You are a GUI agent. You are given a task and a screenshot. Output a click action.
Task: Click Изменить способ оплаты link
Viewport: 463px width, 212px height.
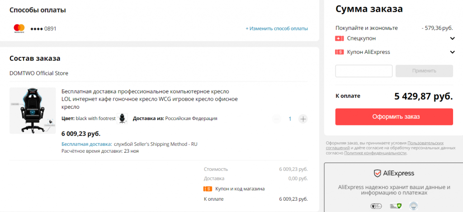coord(277,29)
